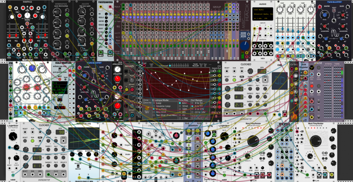The image size is (353, 182).
Task: Open the 44.1 kHz sample rate selector
Action: 257,19
